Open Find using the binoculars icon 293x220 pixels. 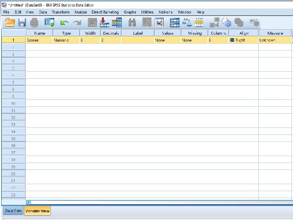pyautogui.click(x=132, y=22)
